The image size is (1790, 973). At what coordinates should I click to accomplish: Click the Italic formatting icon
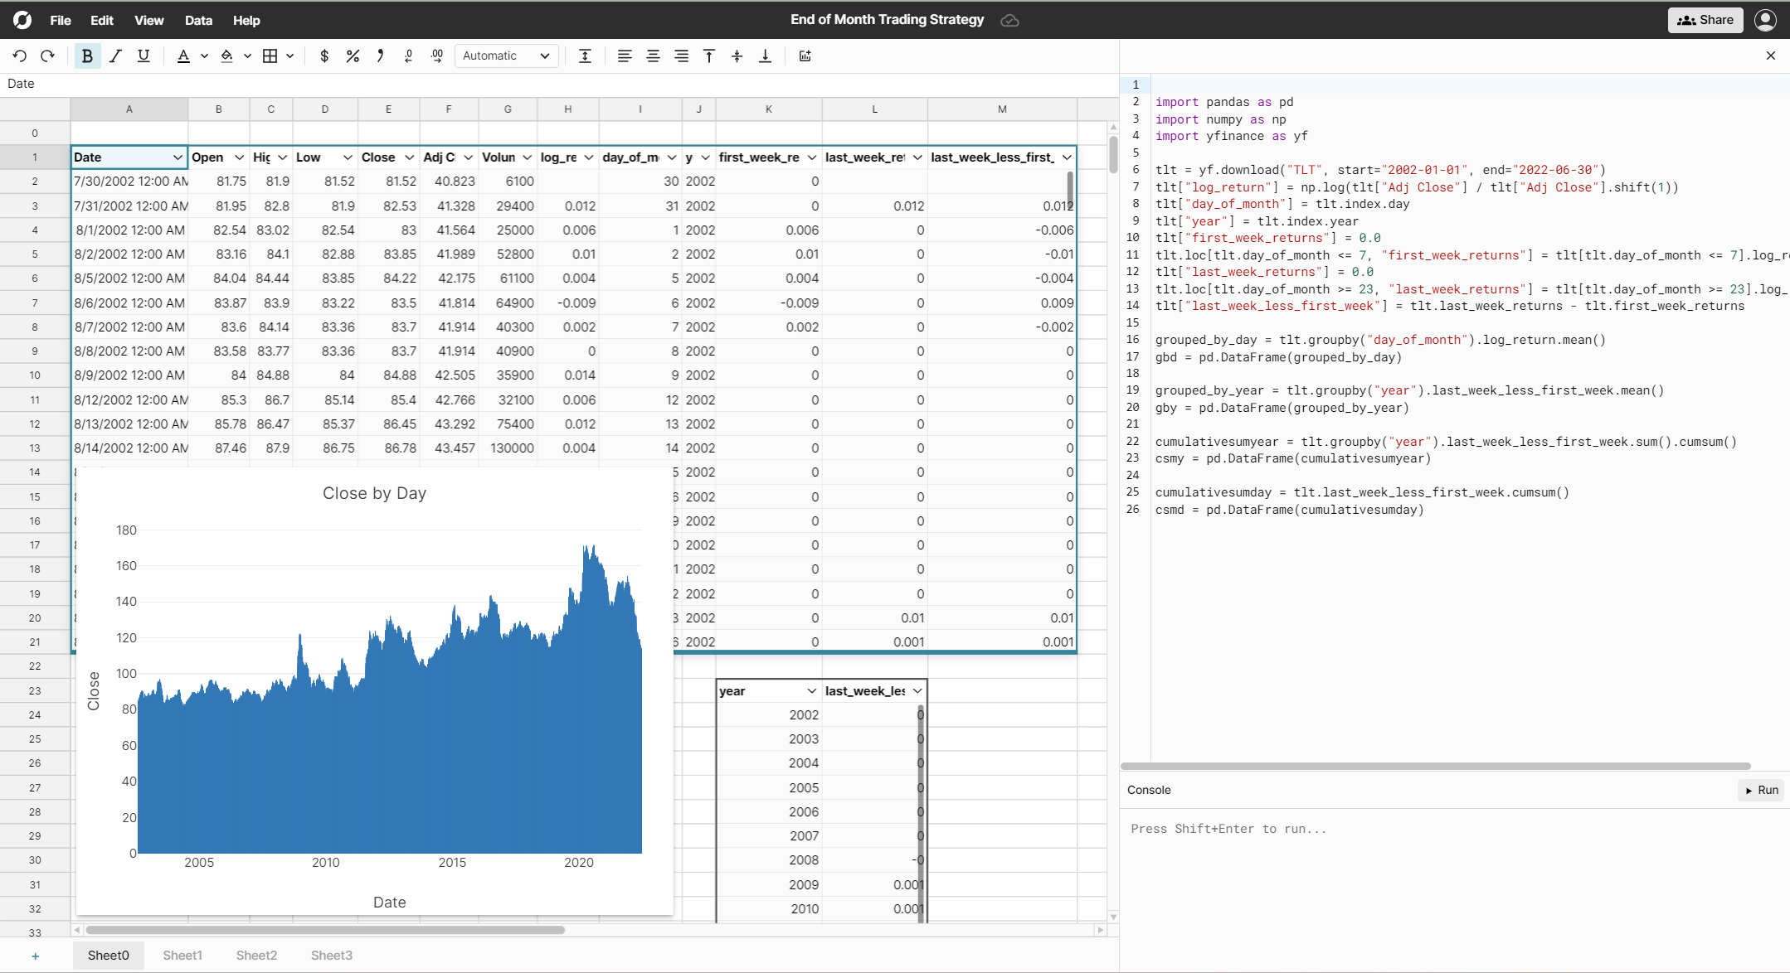pos(115,56)
